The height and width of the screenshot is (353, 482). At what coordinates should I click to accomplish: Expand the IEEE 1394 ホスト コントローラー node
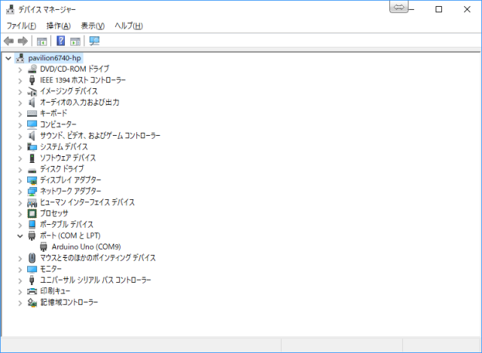20,81
